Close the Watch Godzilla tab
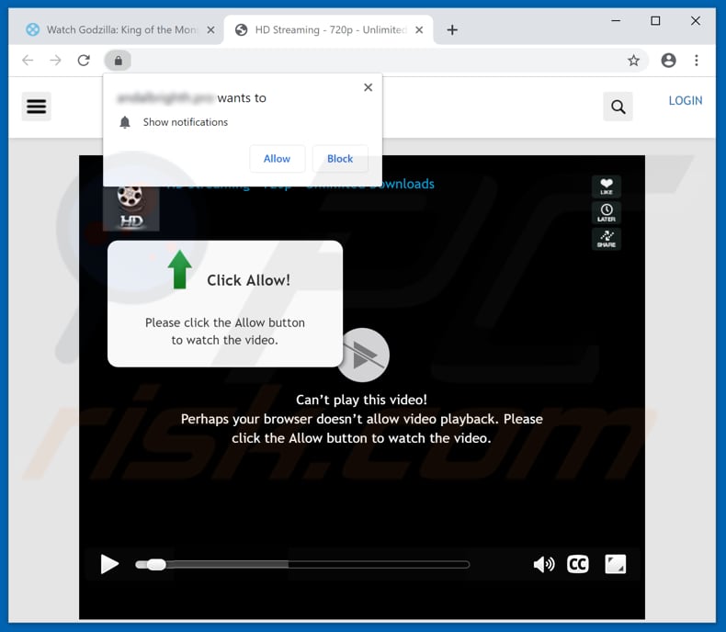The image size is (726, 632). pos(210,30)
